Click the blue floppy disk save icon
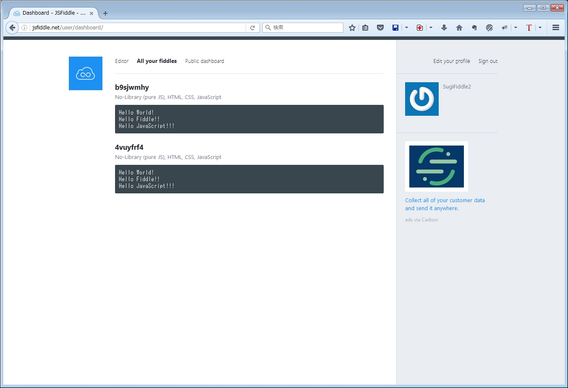Viewport: 568px width, 388px height. point(395,28)
